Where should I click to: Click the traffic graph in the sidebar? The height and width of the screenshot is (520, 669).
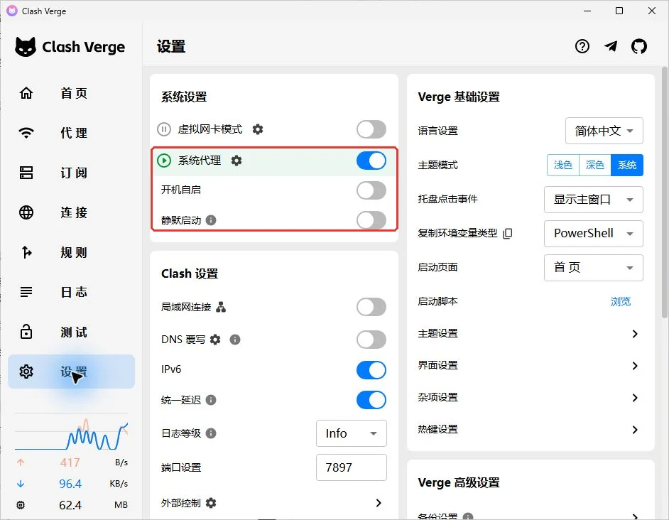[x=71, y=432]
